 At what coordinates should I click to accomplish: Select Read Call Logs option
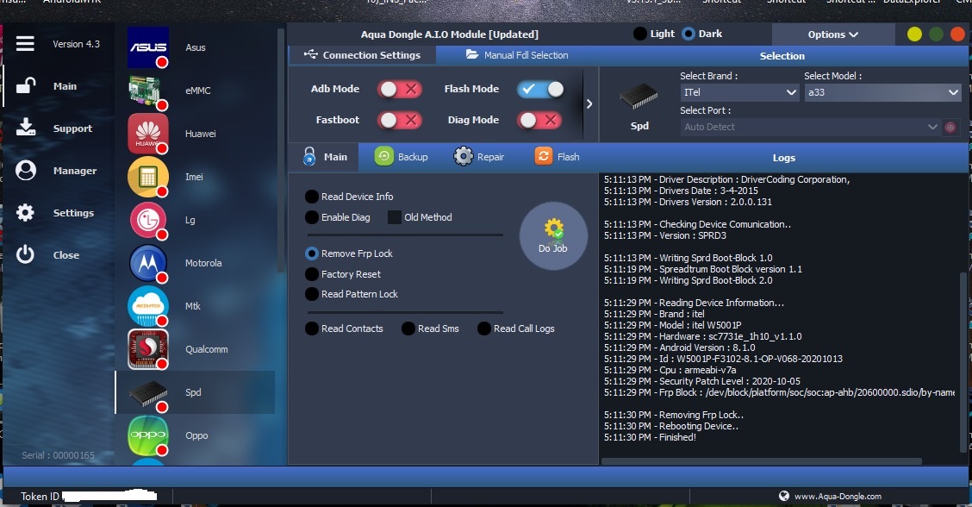click(484, 329)
